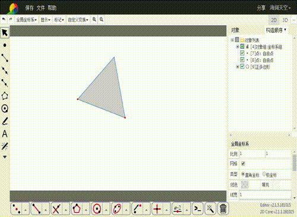Toggle the 网格 grid checkbox

tap(243, 163)
